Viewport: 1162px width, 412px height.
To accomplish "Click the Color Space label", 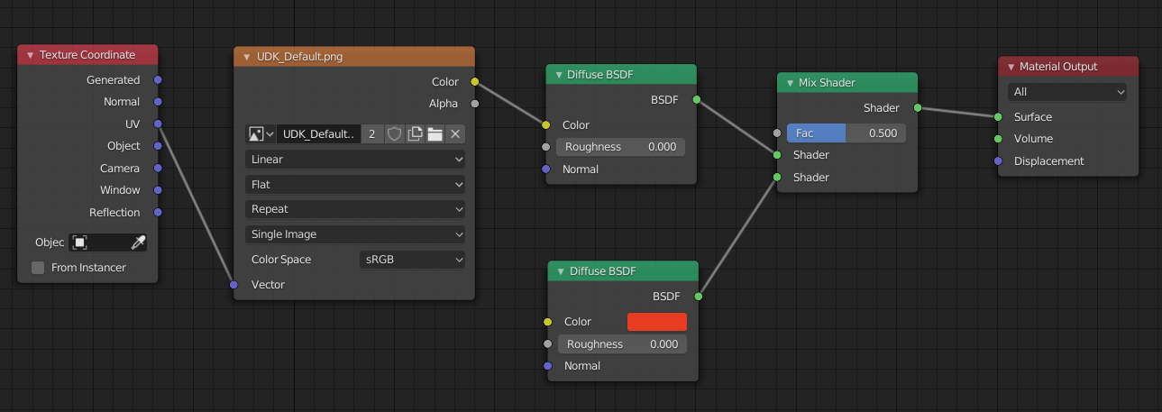I will pyautogui.click(x=281, y=260).
